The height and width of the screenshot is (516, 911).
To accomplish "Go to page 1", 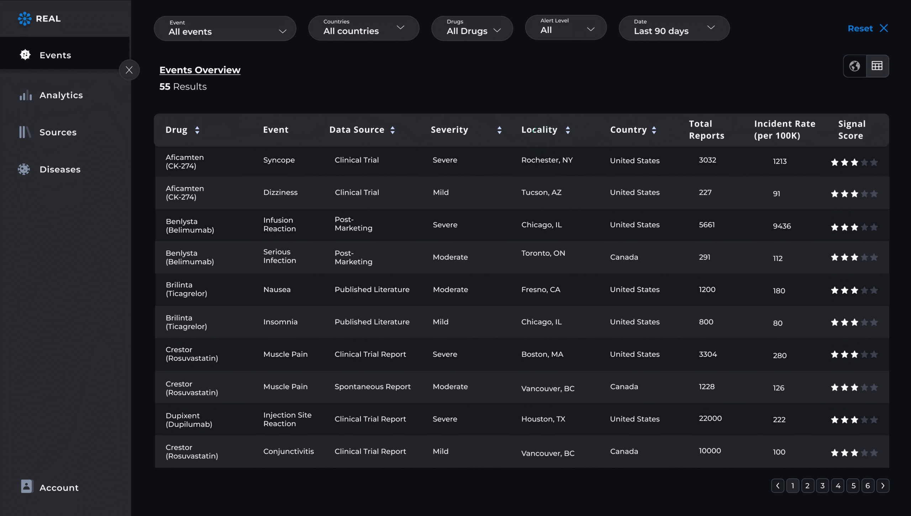I will click(793, 486).
